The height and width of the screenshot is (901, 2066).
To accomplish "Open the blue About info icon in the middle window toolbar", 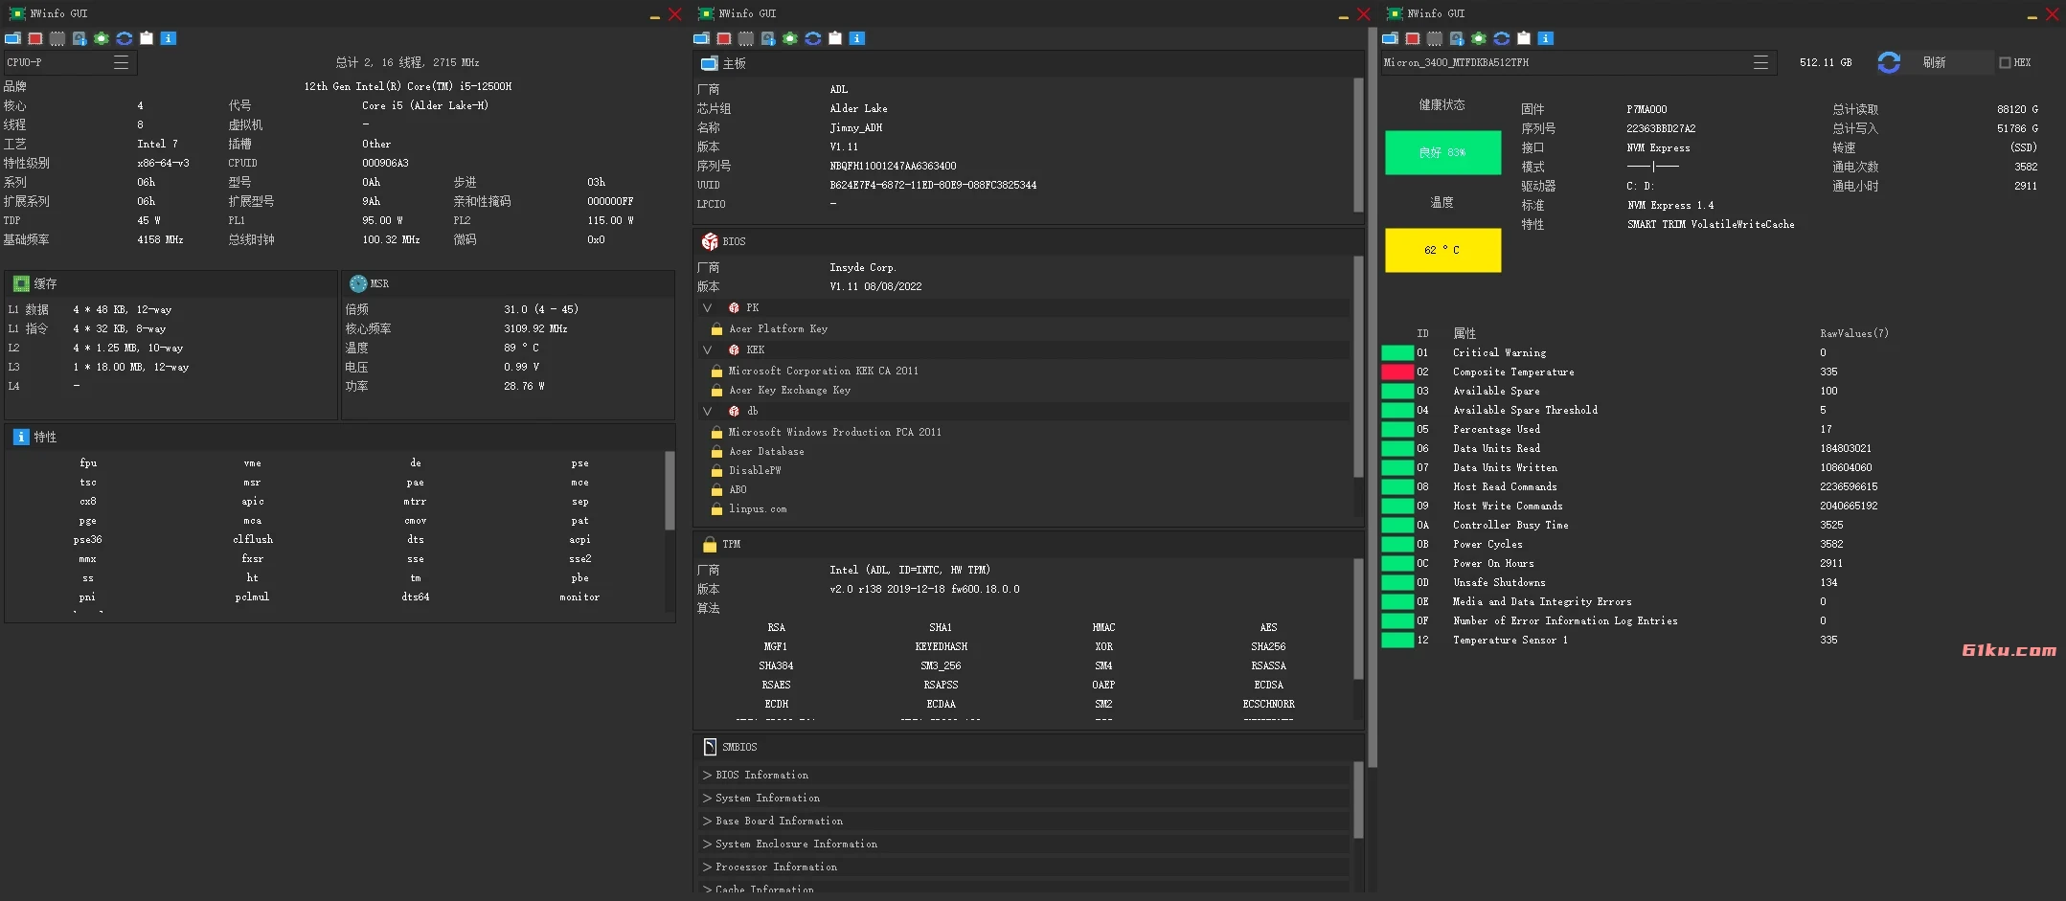I will pos(857,38).
